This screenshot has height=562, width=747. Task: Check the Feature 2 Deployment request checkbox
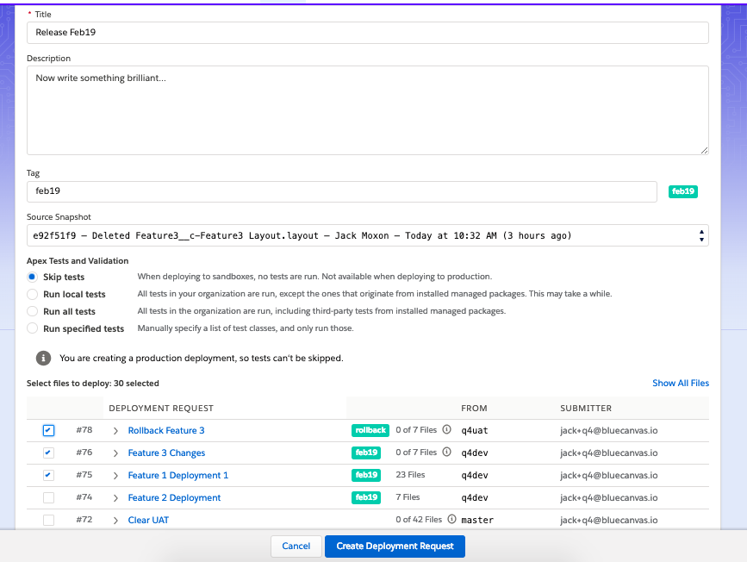click(x=48, y=497)
